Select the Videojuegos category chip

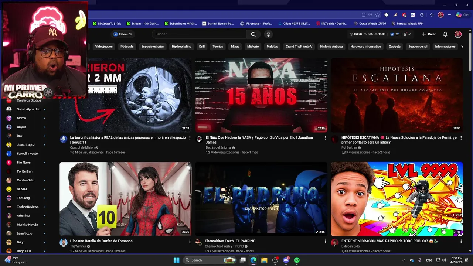pos(104,47)
